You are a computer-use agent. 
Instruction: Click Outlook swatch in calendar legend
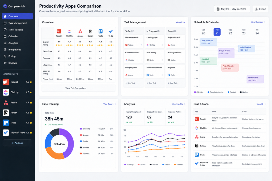coord(228,92)
